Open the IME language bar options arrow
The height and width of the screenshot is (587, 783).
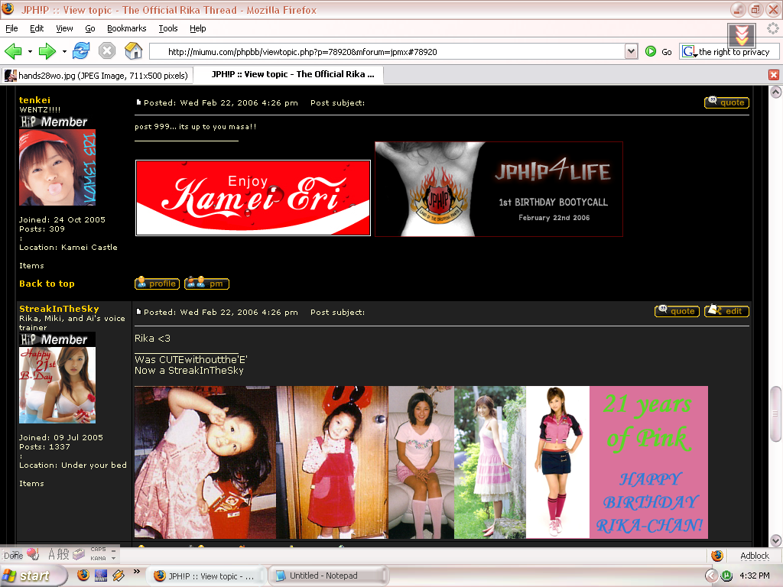[114, 558]
